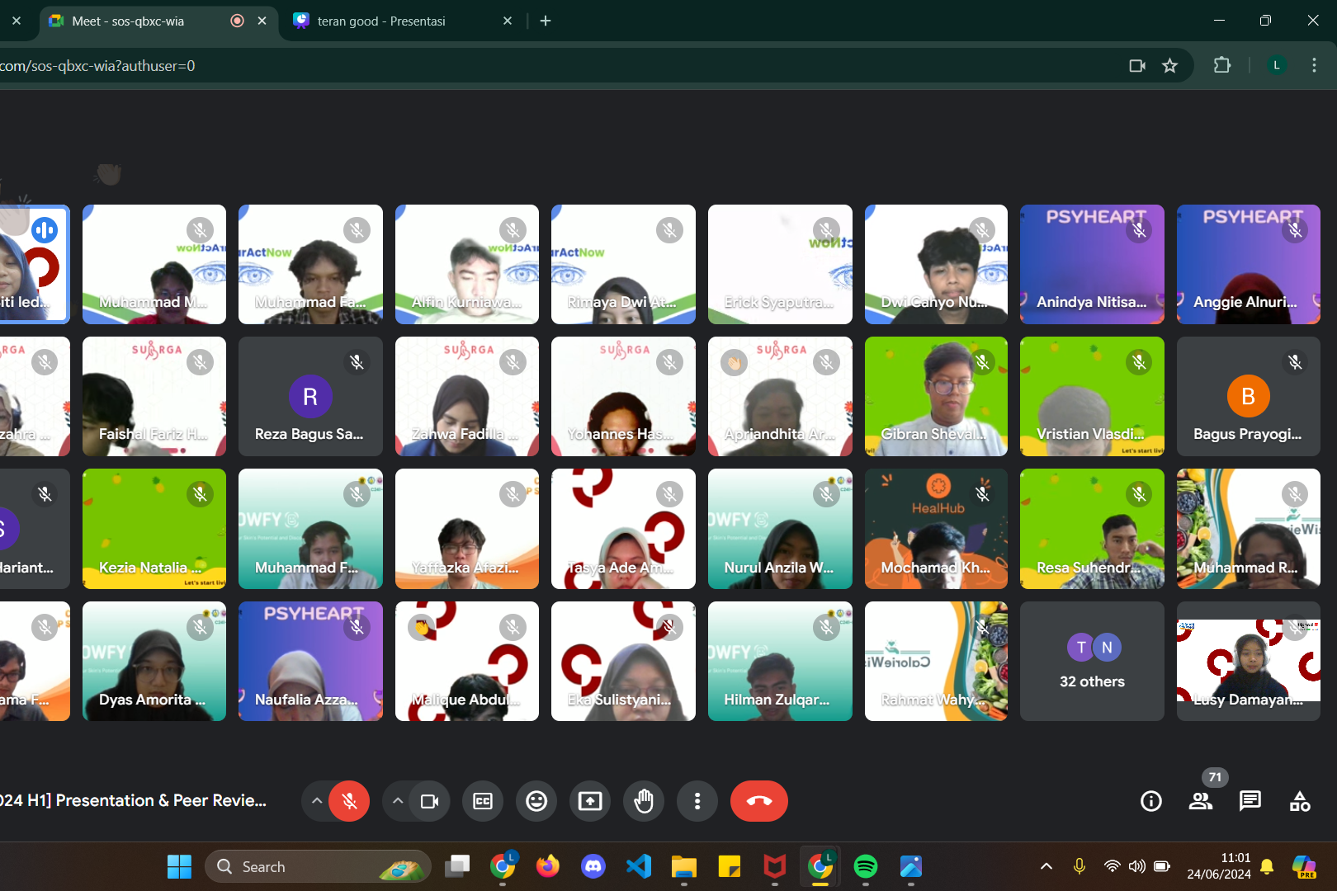Open the emoji reactions button
The image size is (1337, 891).
click(x=536, y=801)
